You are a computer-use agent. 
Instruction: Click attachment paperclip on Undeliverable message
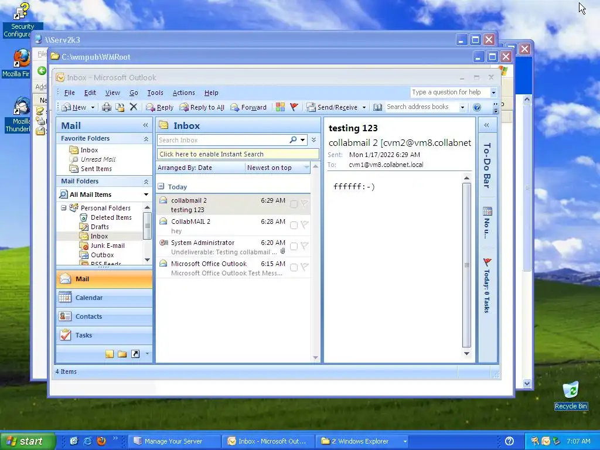point(282,251)
